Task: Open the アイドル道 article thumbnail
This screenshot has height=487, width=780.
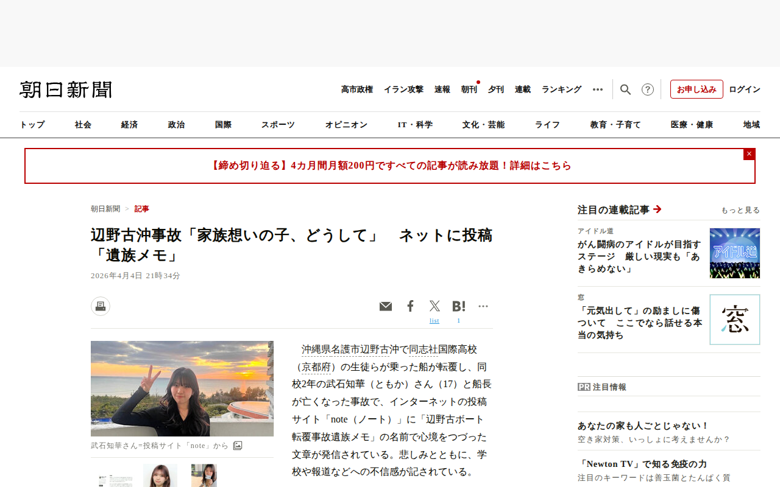Action: [x=735, y=253]
